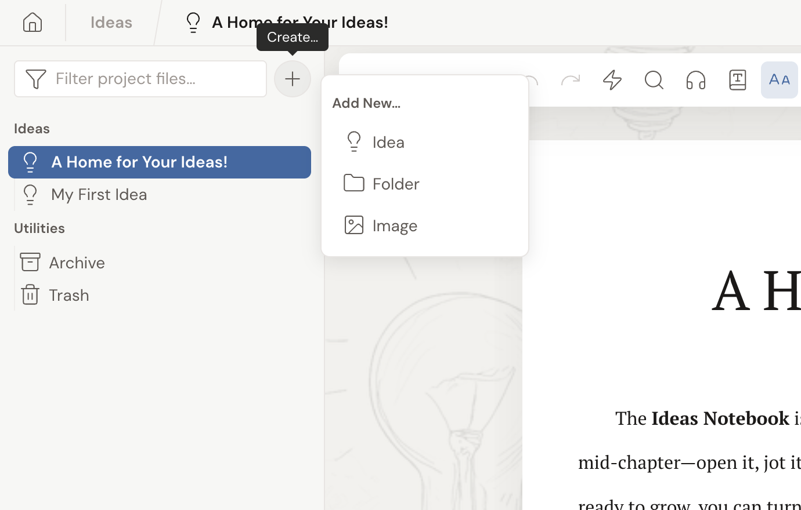
Task: Click the book with T icon
Action: tap(738, 80)
